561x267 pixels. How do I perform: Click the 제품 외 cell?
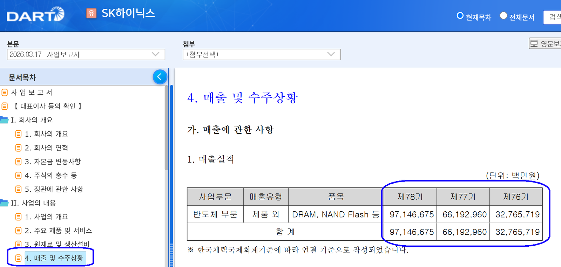pyautogui.click(x=266, y=214)
